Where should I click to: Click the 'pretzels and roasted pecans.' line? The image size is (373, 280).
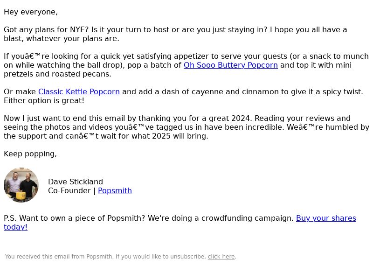coord(57,74)
